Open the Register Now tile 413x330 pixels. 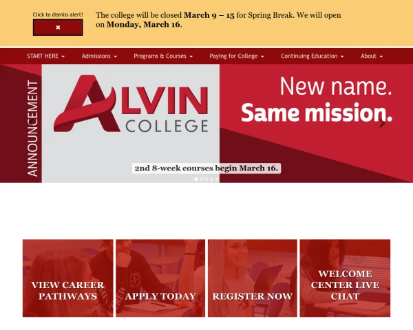(253, 278)
